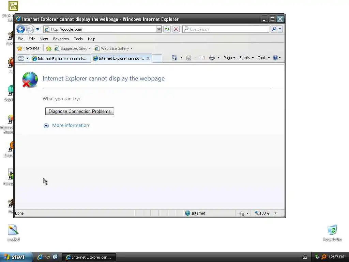Click the Internet zone status bar indicator

pos(195,213)
